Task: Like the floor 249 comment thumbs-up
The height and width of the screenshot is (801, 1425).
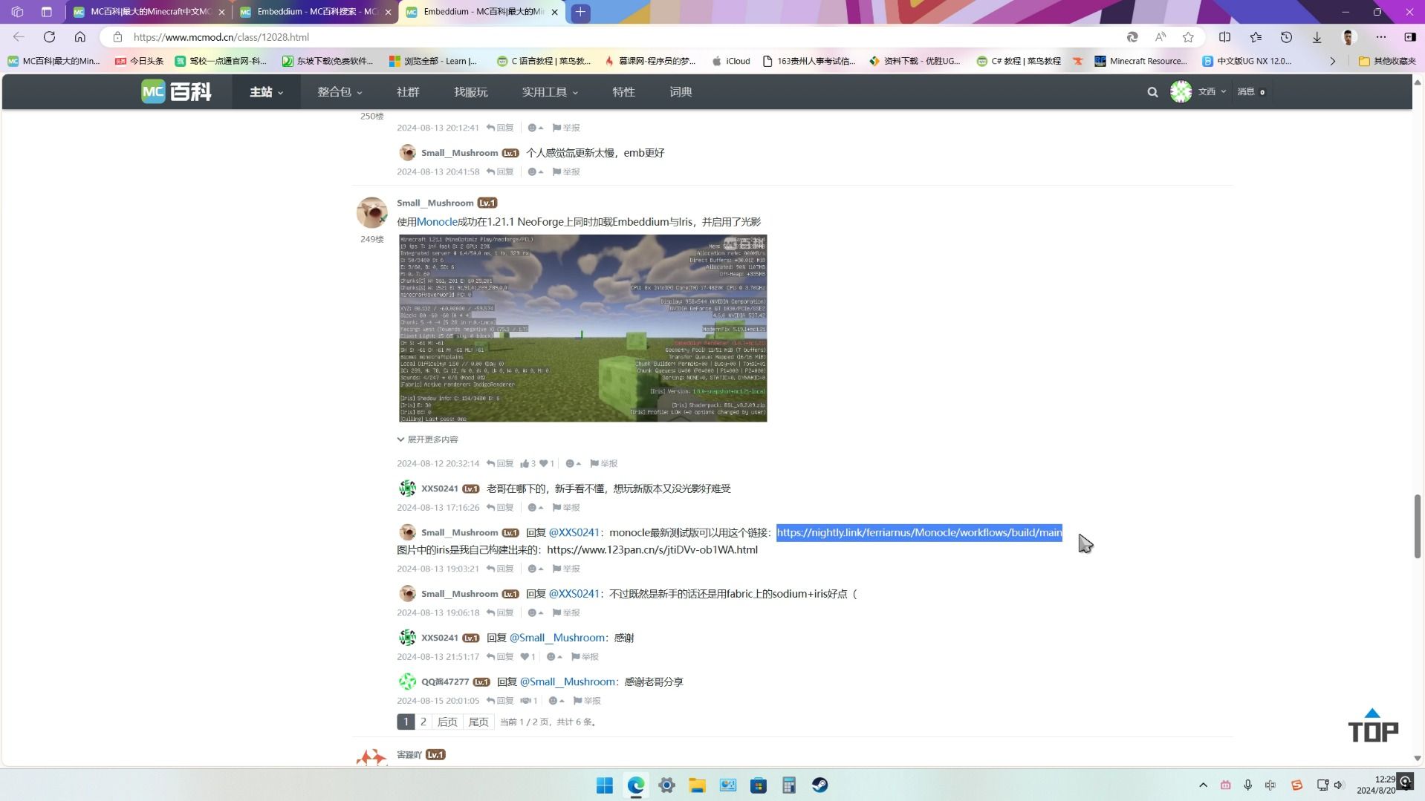Action: (528, 463)
